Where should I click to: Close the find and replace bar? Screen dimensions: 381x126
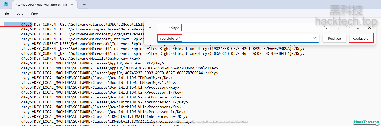369,28
